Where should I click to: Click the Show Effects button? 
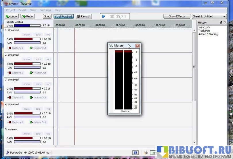coord(177,16)
